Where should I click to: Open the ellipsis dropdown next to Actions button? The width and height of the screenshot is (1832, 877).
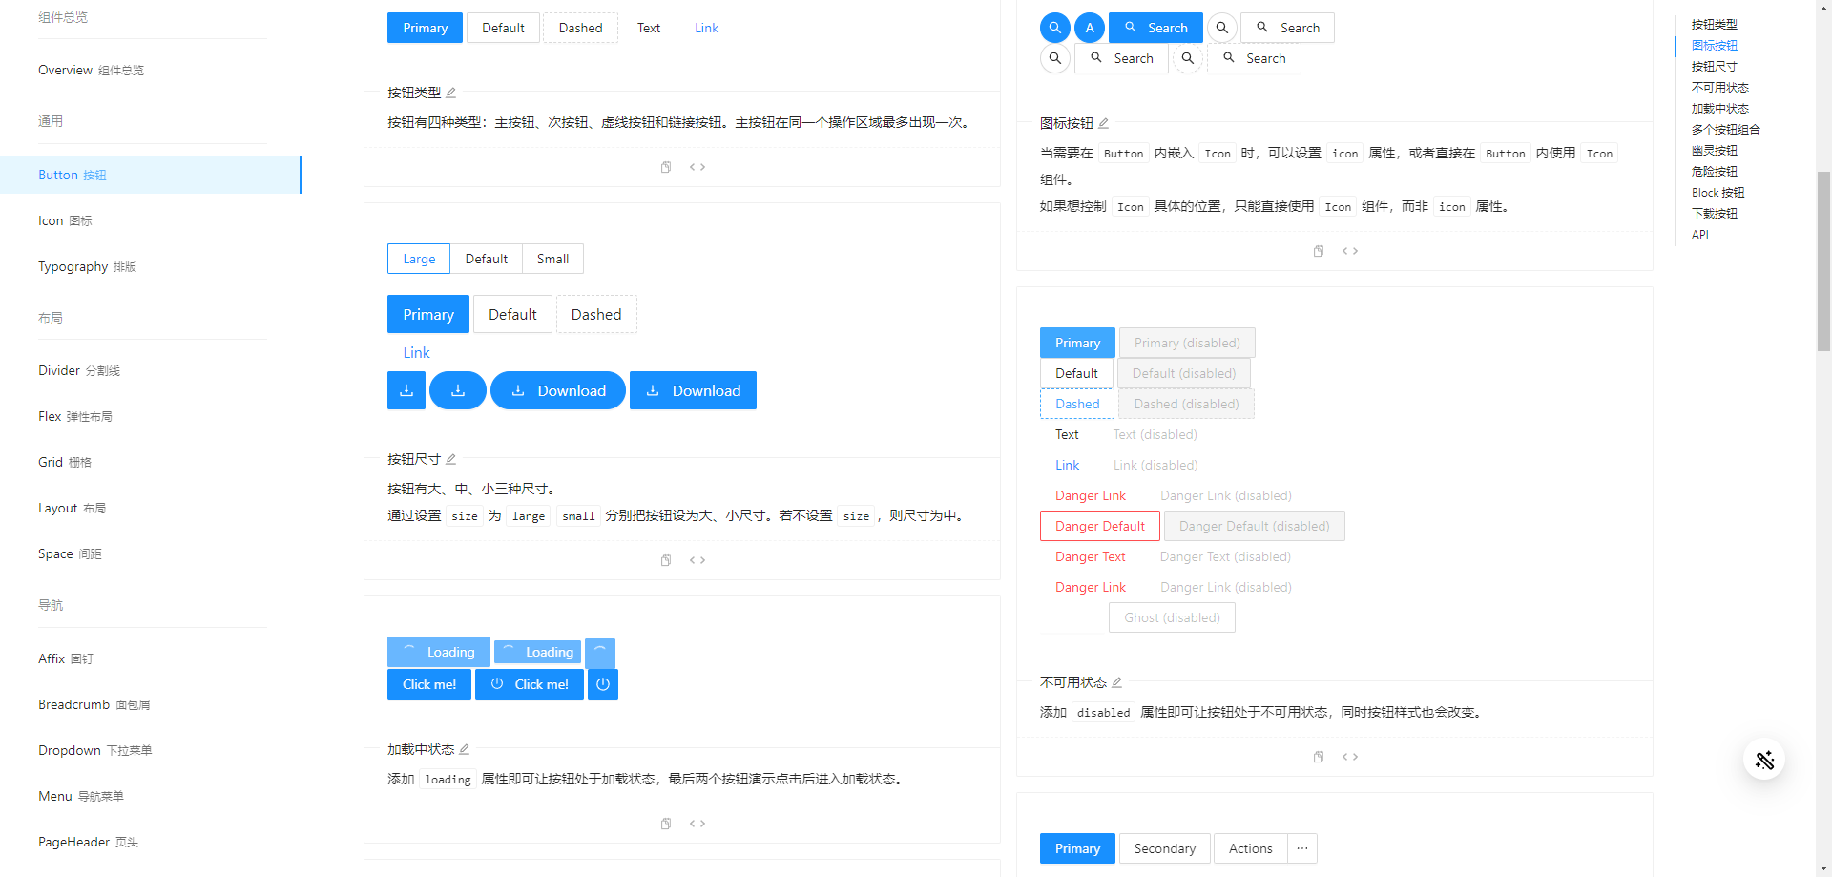[1301, 848]
